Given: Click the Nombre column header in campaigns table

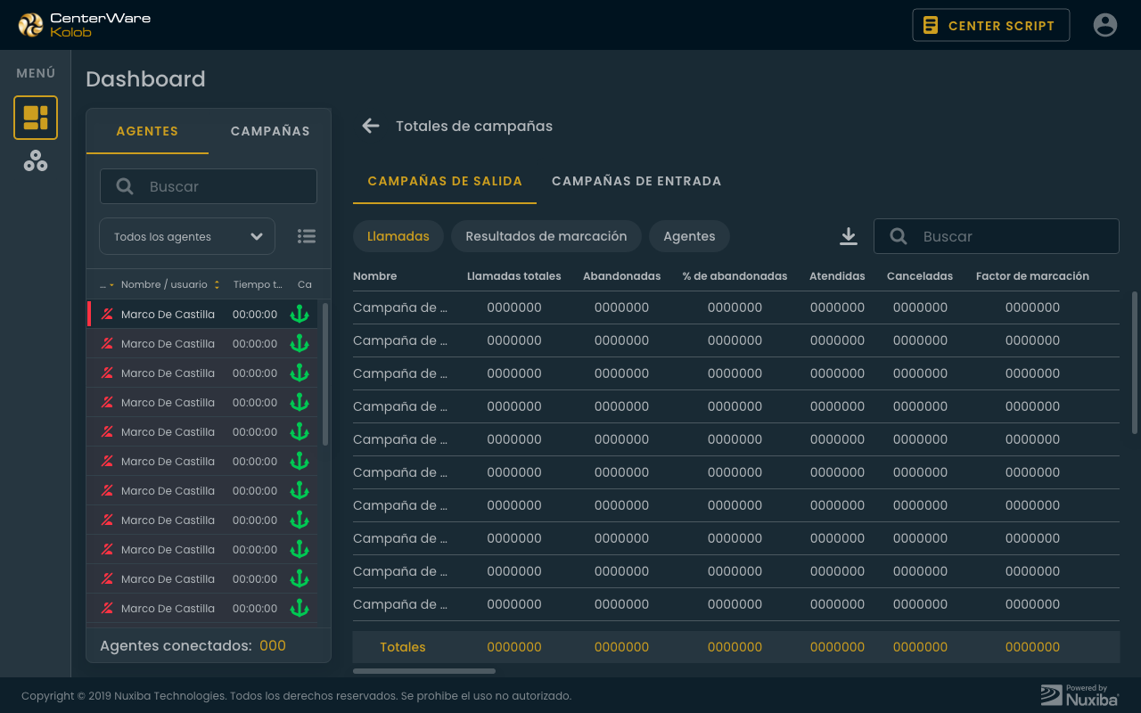Looking at the screenshot, I should (x=375, y=275).
